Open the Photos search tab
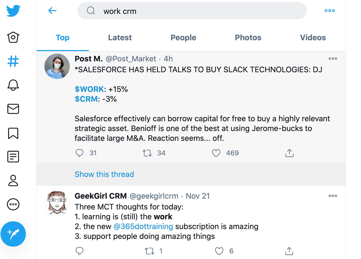 [x=248, y=38]
